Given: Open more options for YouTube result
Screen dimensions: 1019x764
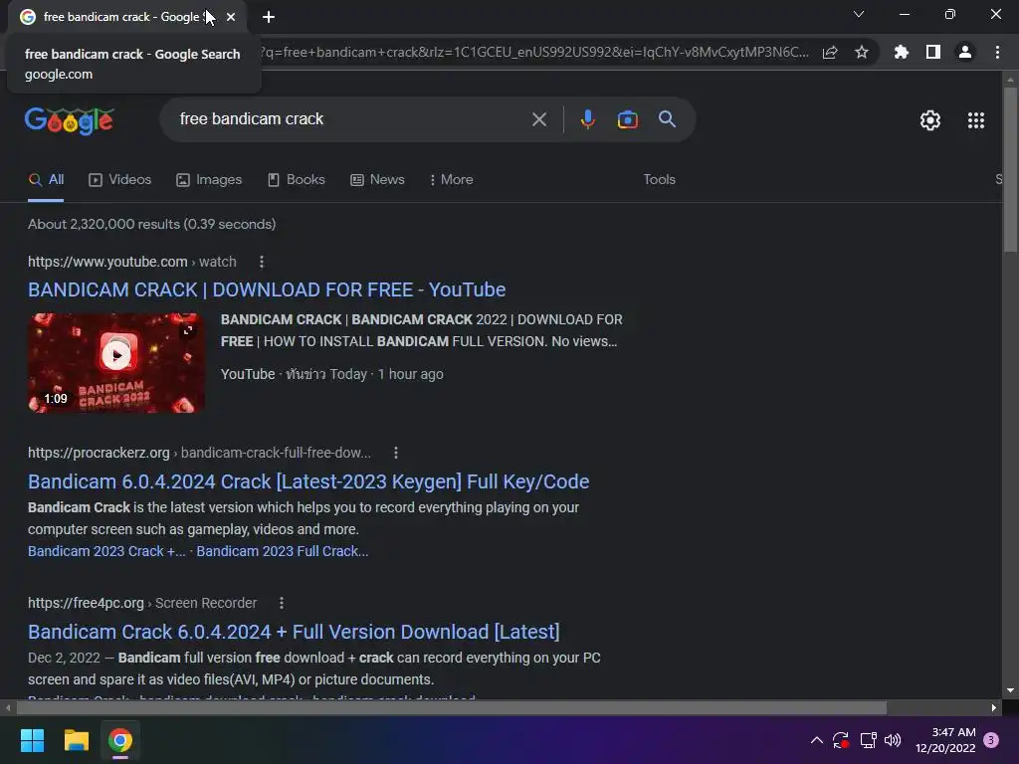Looking at the screenshot, I should 262,262.
